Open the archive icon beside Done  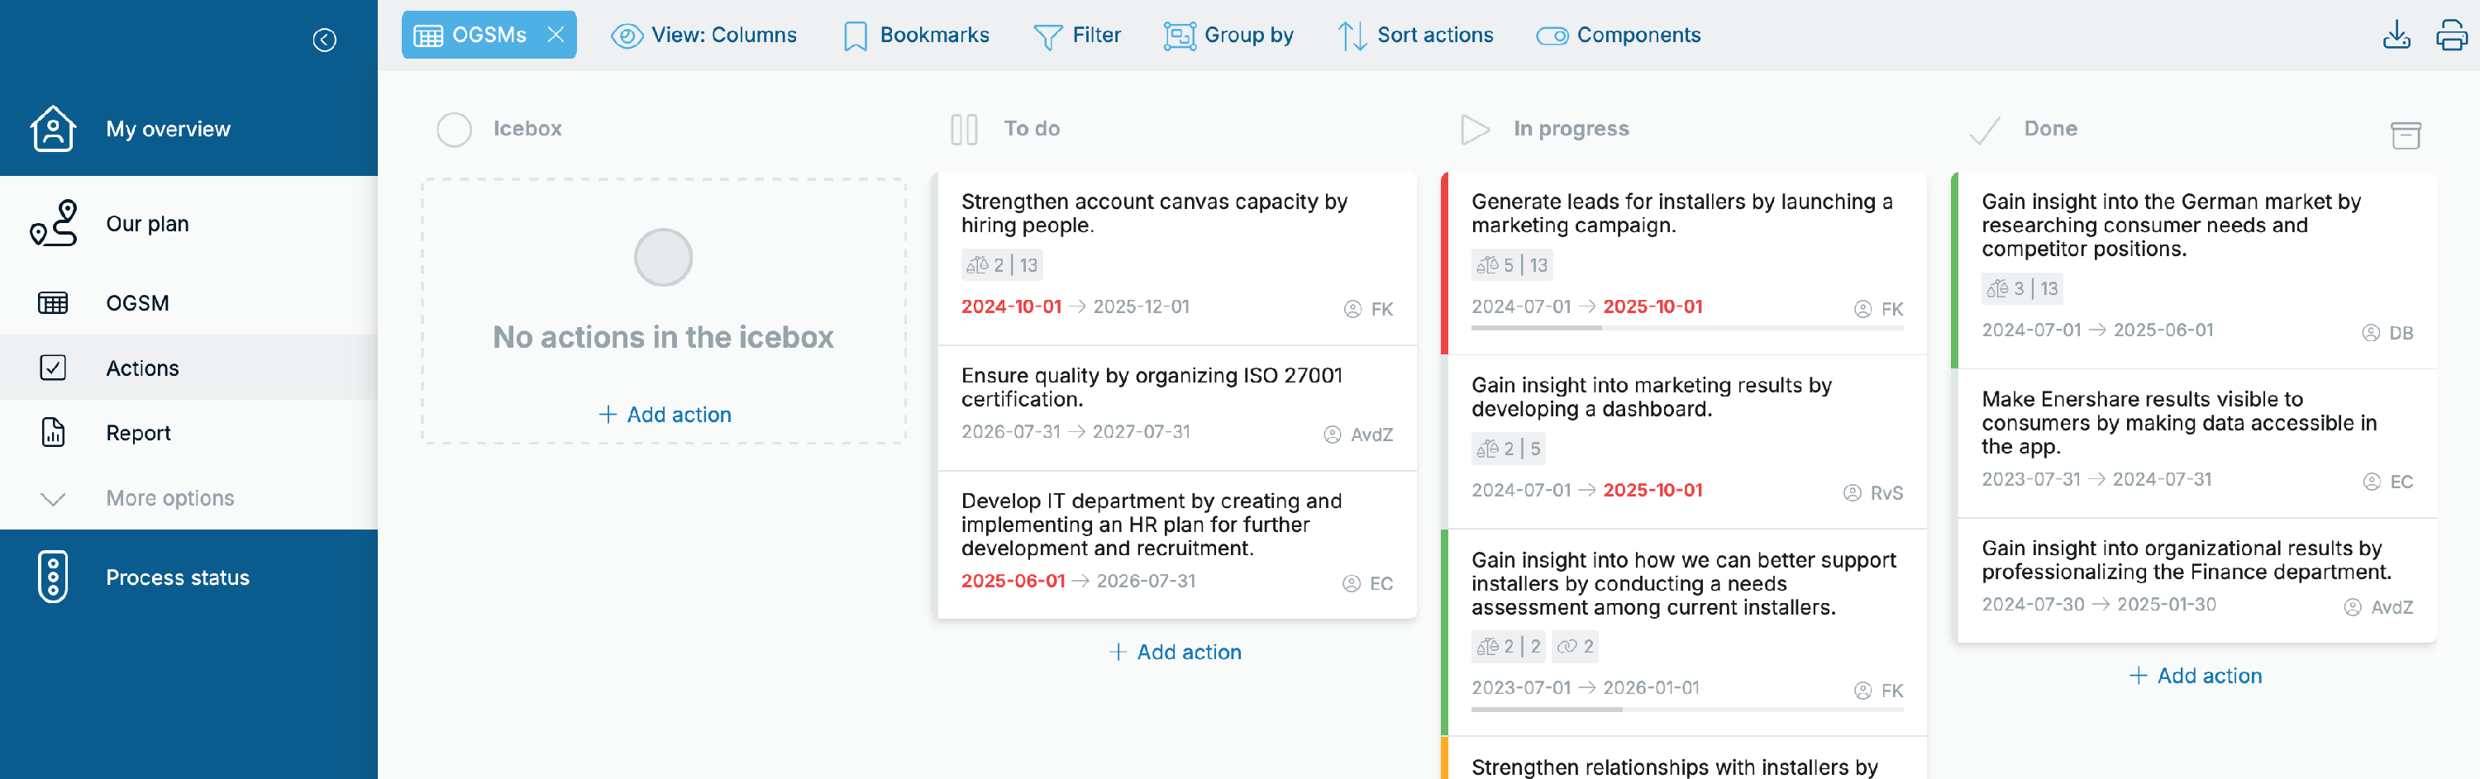pyautogui.click(x=2405, y=135)
